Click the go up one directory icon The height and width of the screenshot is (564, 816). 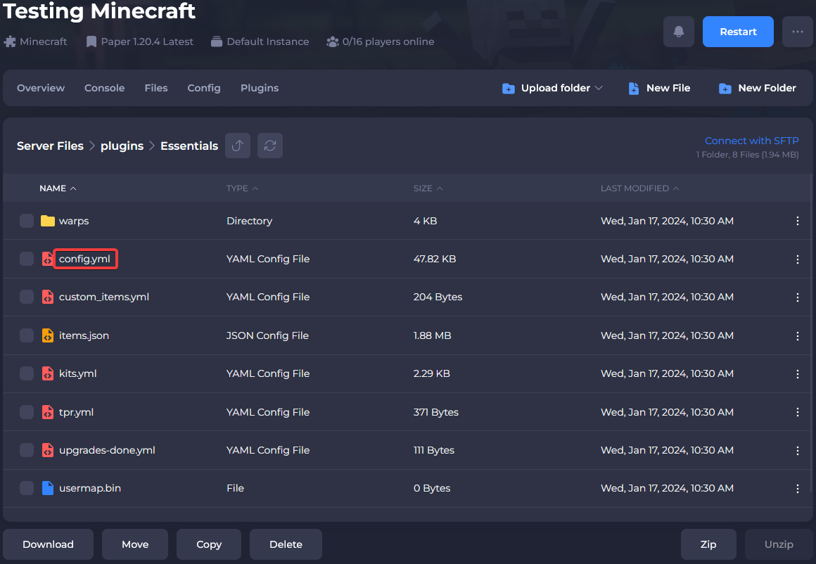[238, 146]
